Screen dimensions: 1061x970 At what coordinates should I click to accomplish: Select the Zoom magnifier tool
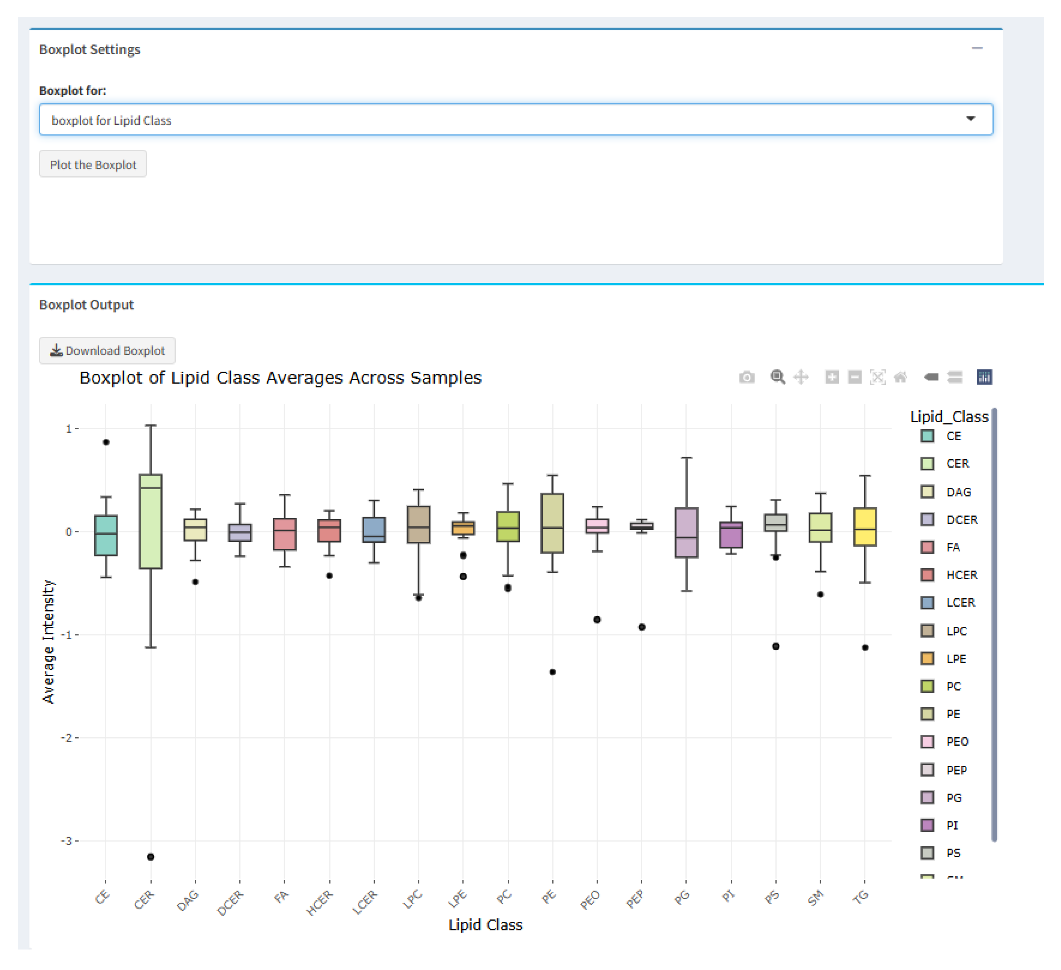778,377
